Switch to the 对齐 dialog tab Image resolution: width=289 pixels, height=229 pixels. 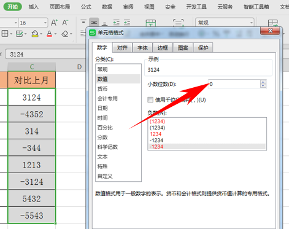point(122,48)
